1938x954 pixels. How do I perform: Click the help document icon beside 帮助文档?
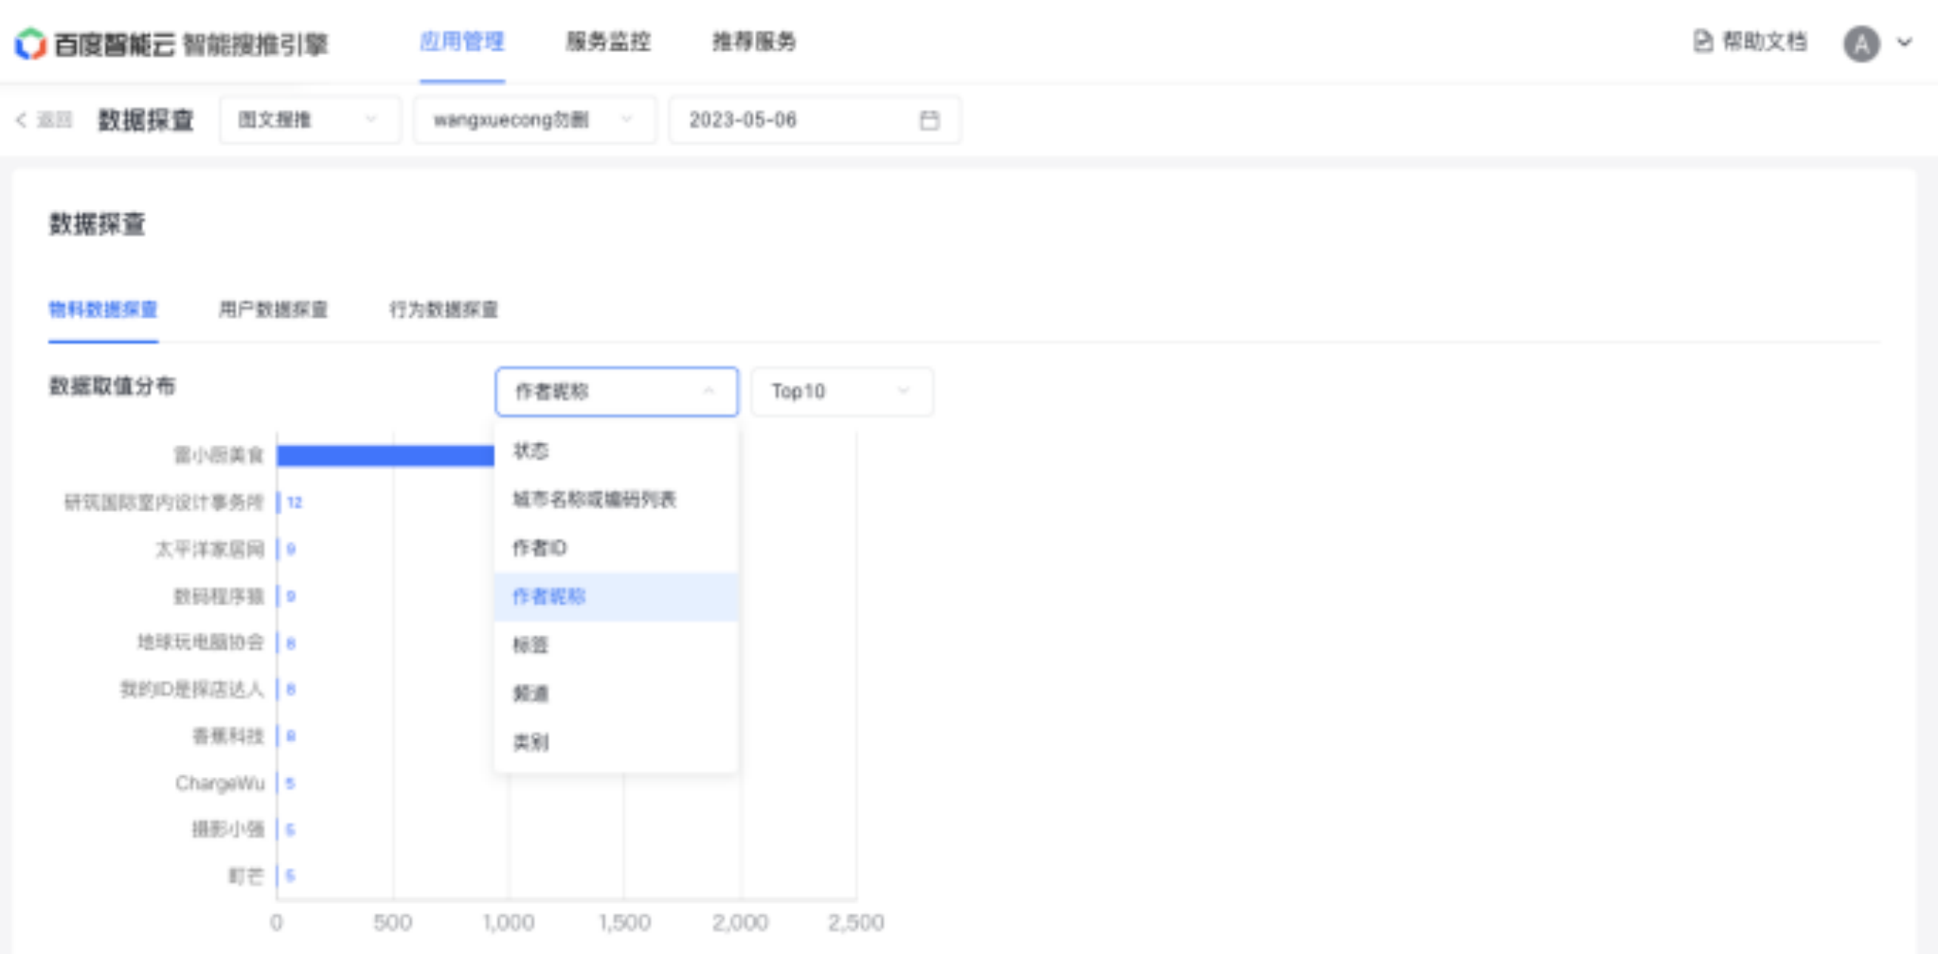pos(1703,41)
